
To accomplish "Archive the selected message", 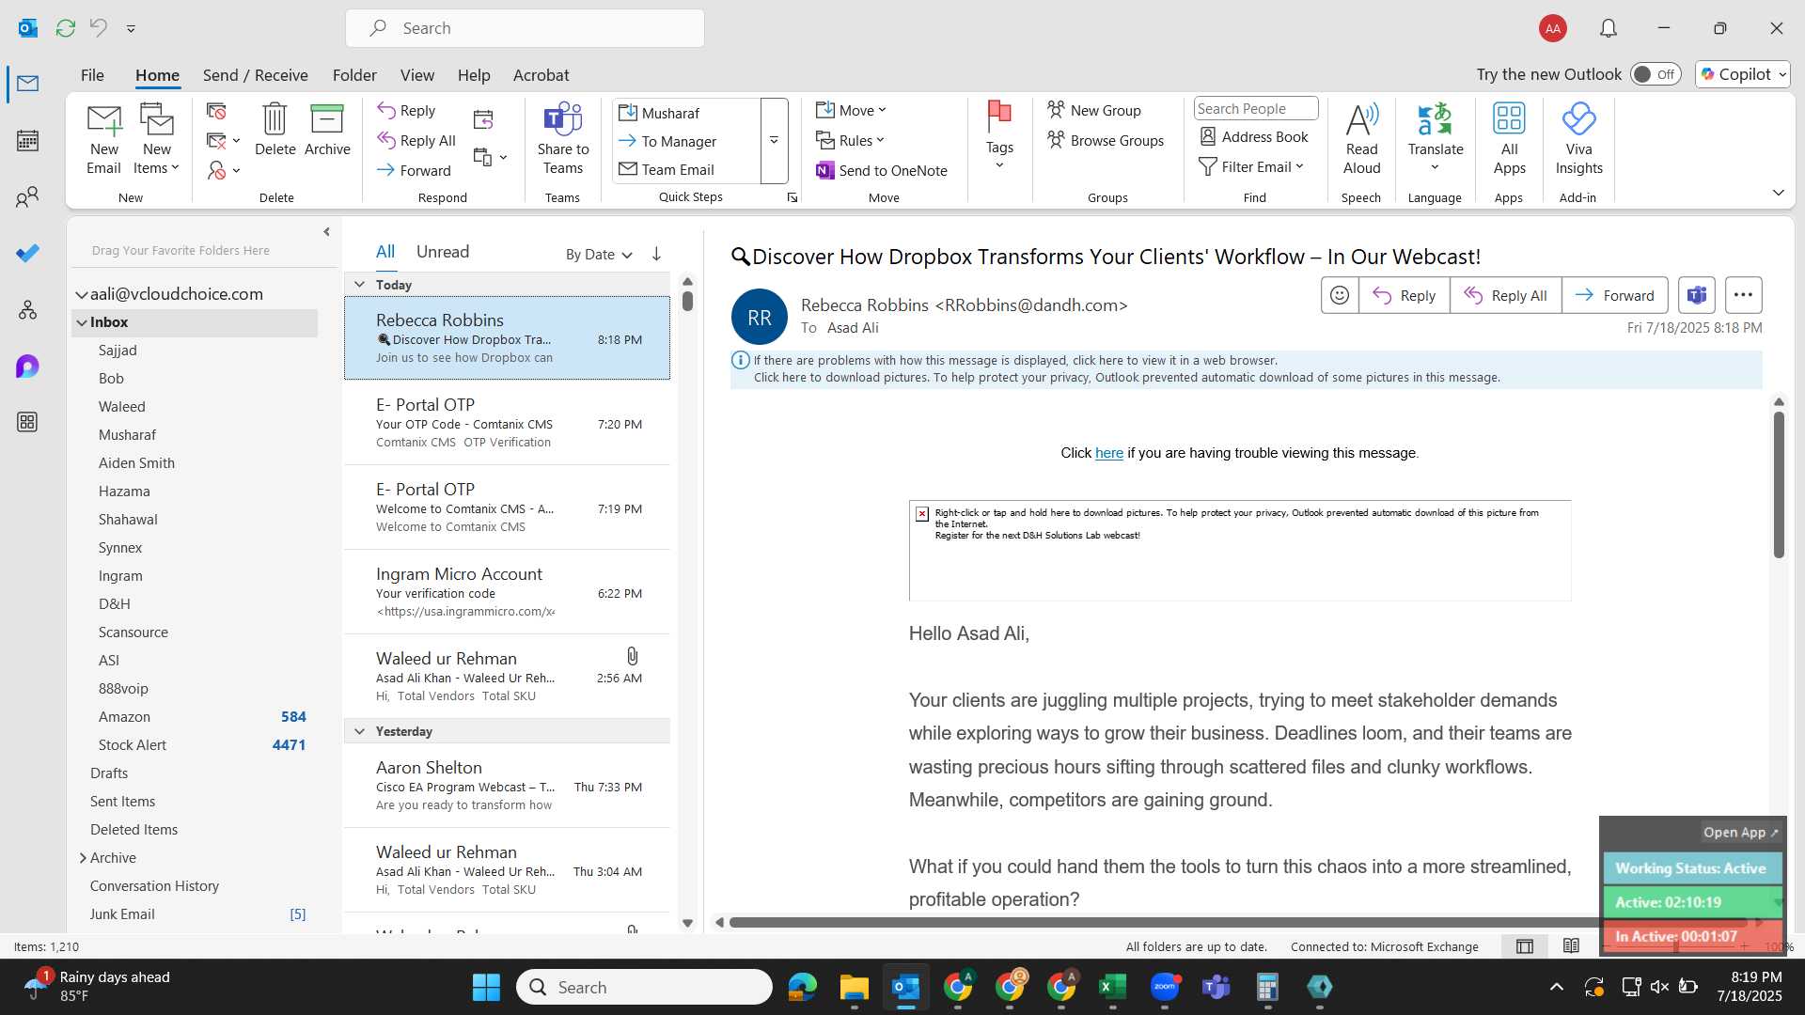I will [327, 130].
